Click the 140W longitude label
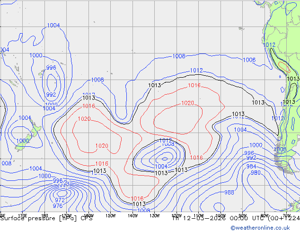 (x=133, y=216)
